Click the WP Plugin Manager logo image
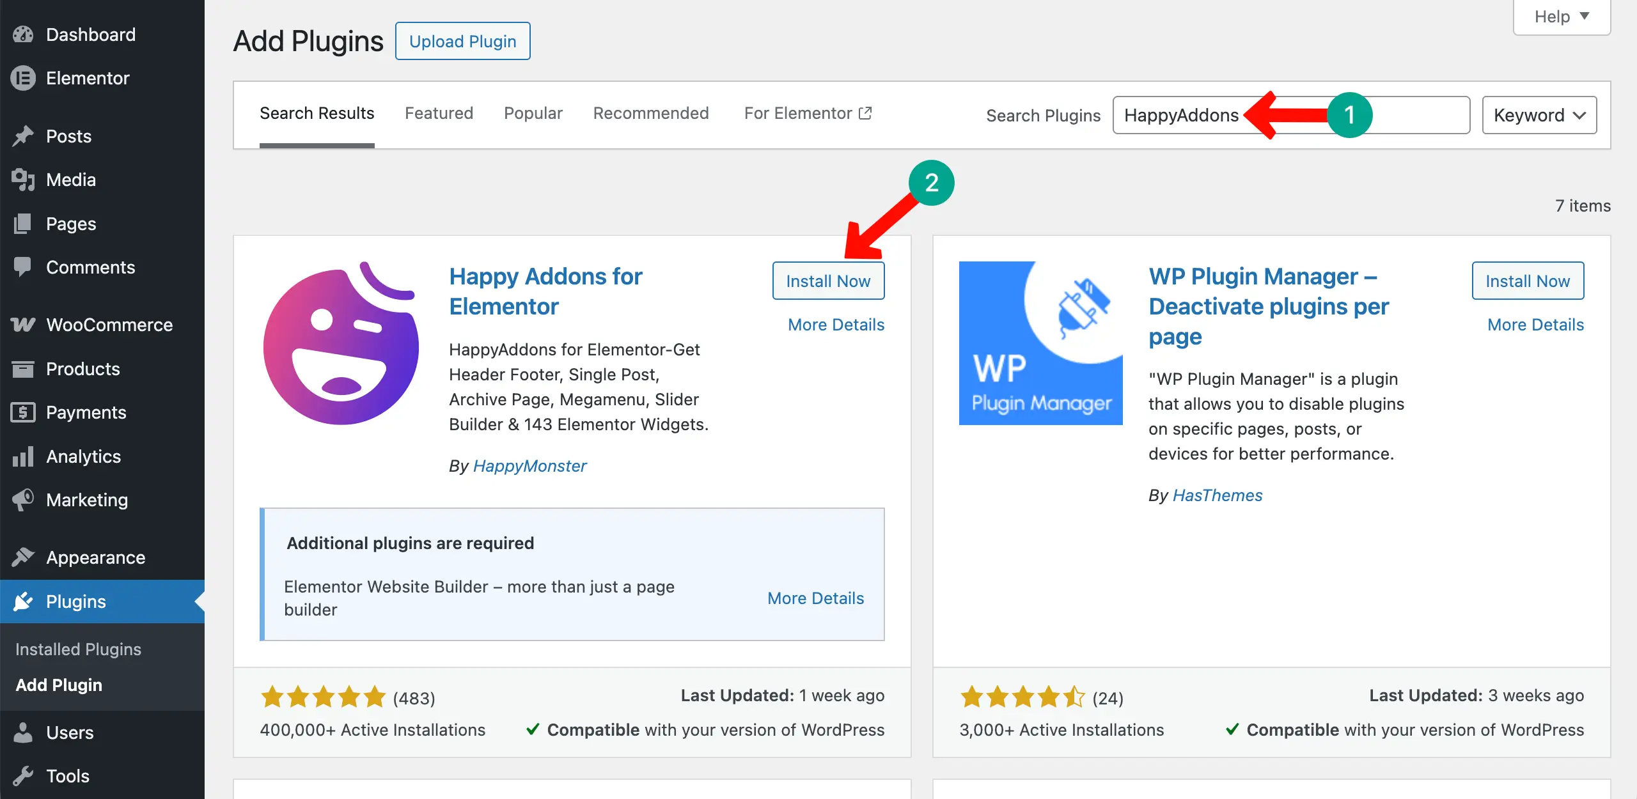This screenshot has height=799, width=1637. point(1041,343)
